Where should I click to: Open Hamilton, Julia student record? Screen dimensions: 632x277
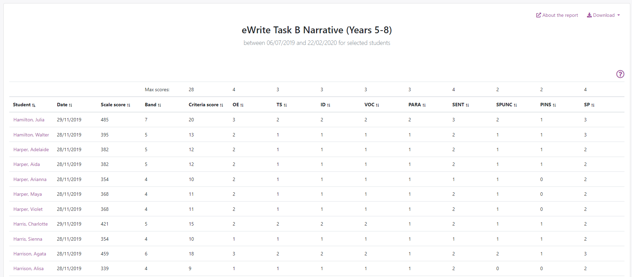(x=29, y=120)
